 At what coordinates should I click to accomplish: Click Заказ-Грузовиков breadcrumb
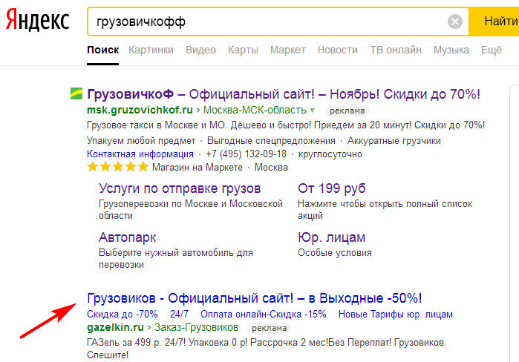pyautogui.click(x=196, y=328)
